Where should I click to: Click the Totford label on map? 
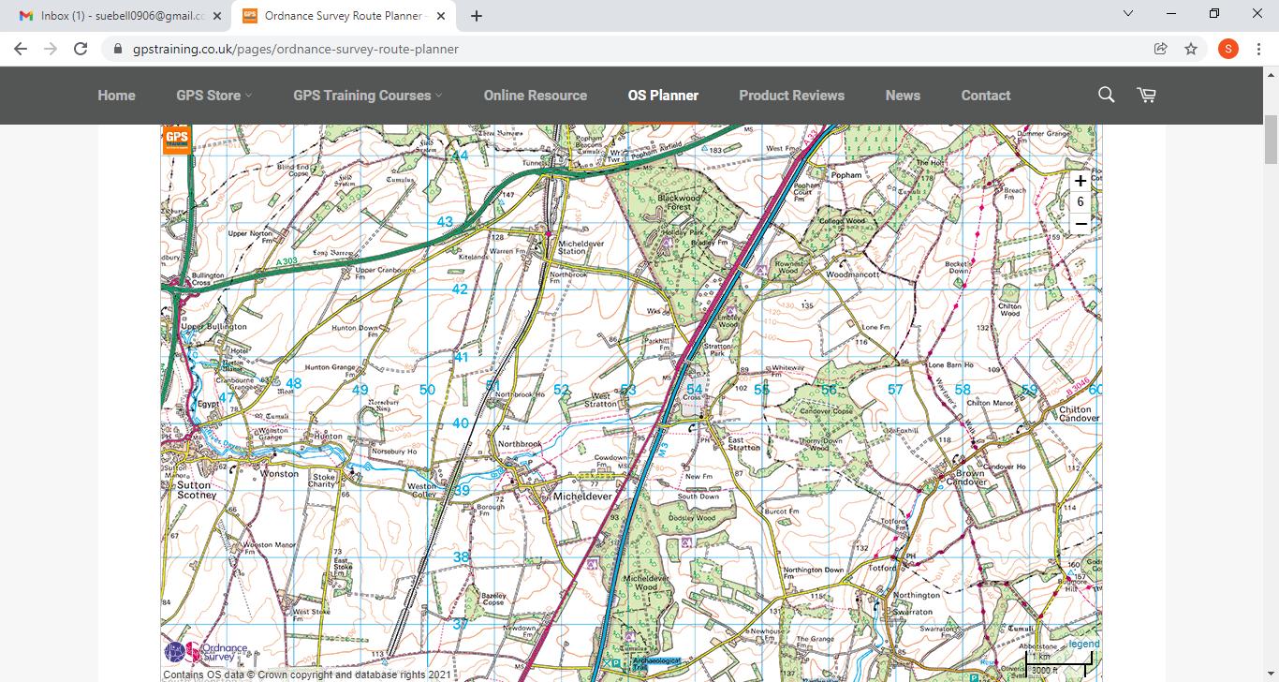pos(882,568)
